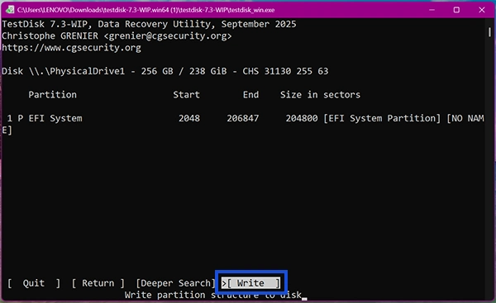Screen dimensions: 496x303
Task: Close the TestDisk console window
Action: [x=482, y=10]
